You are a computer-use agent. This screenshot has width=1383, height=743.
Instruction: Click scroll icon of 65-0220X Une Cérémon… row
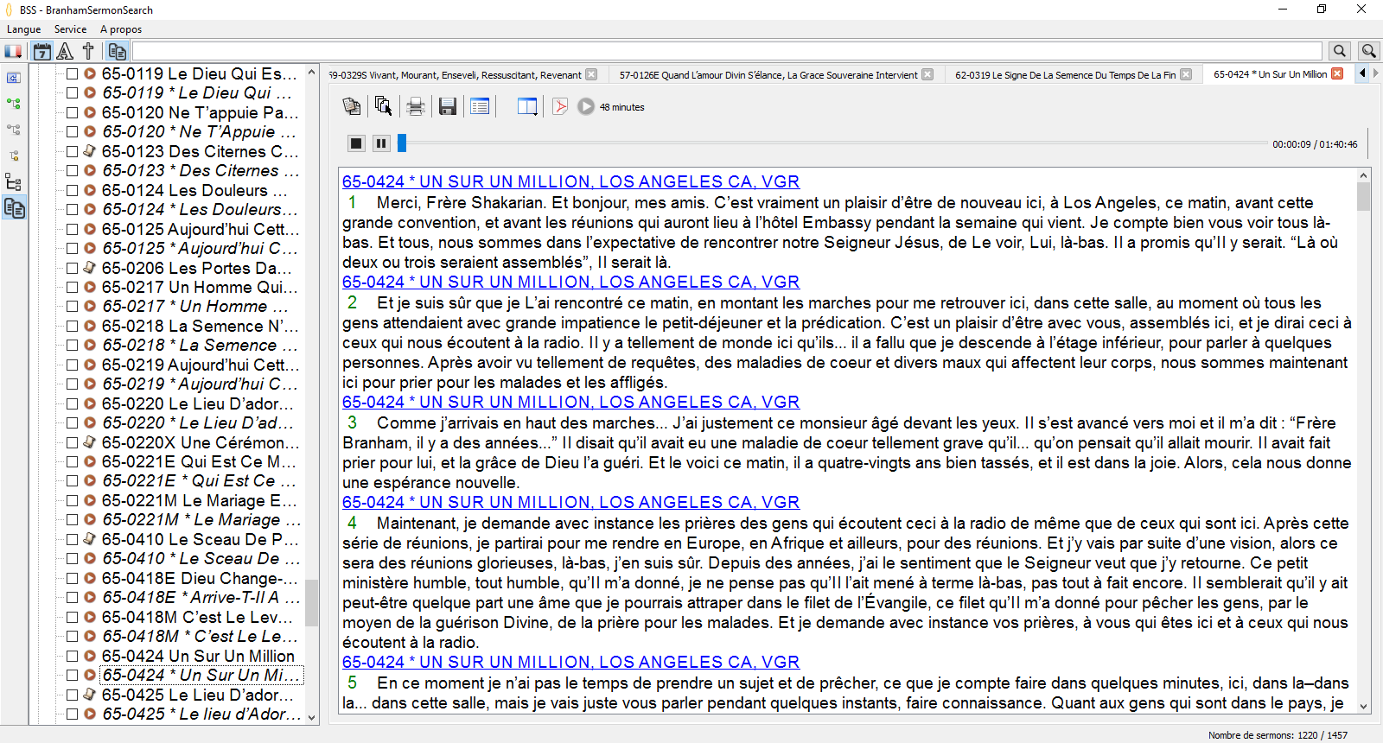coord(89,442)
